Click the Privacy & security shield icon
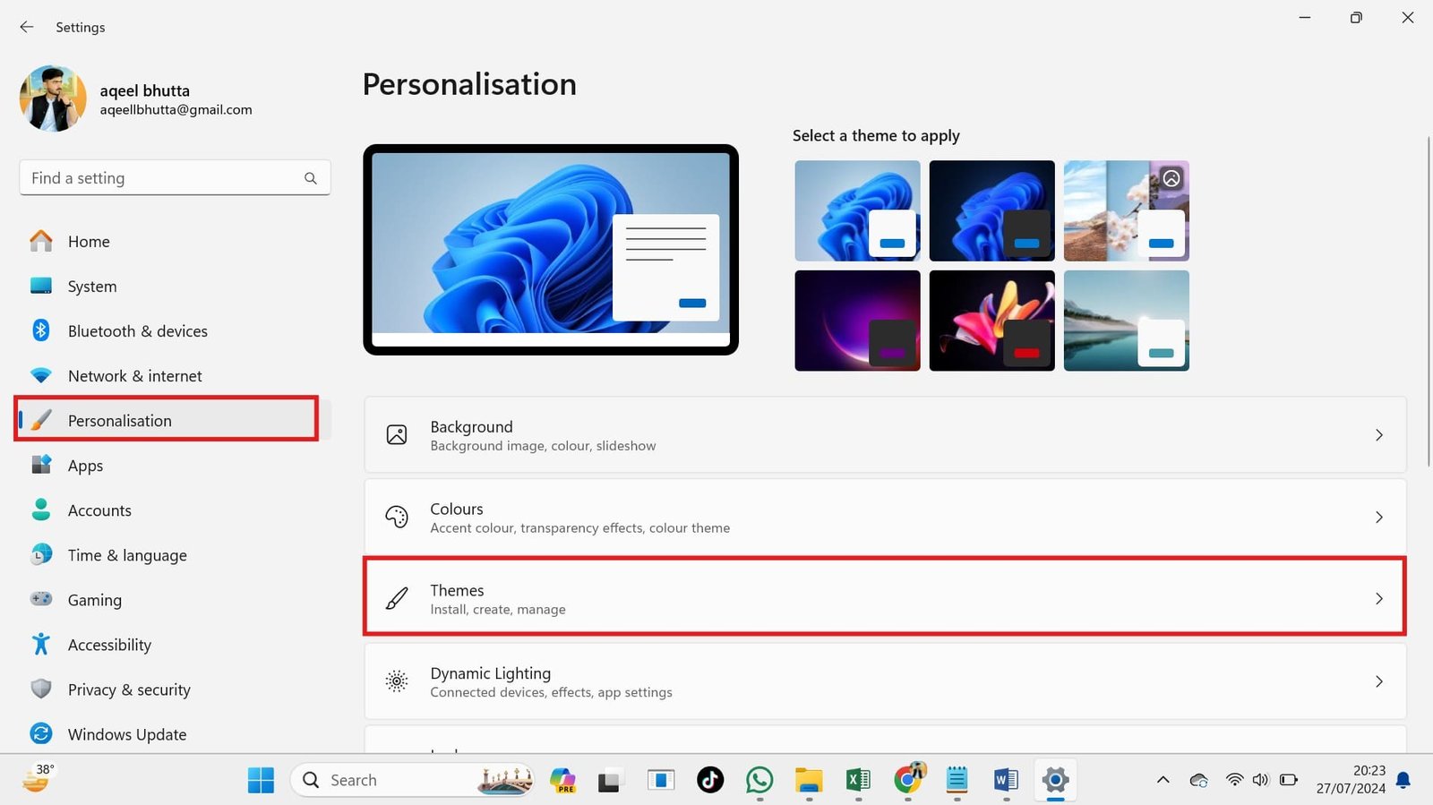 41,689
